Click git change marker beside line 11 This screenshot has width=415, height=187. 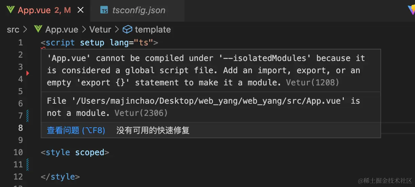point(28,165)
